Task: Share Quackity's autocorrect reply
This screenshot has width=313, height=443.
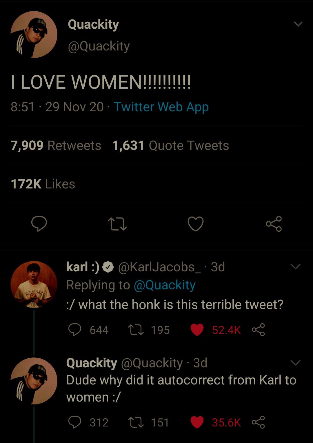Action: point(258,422)
